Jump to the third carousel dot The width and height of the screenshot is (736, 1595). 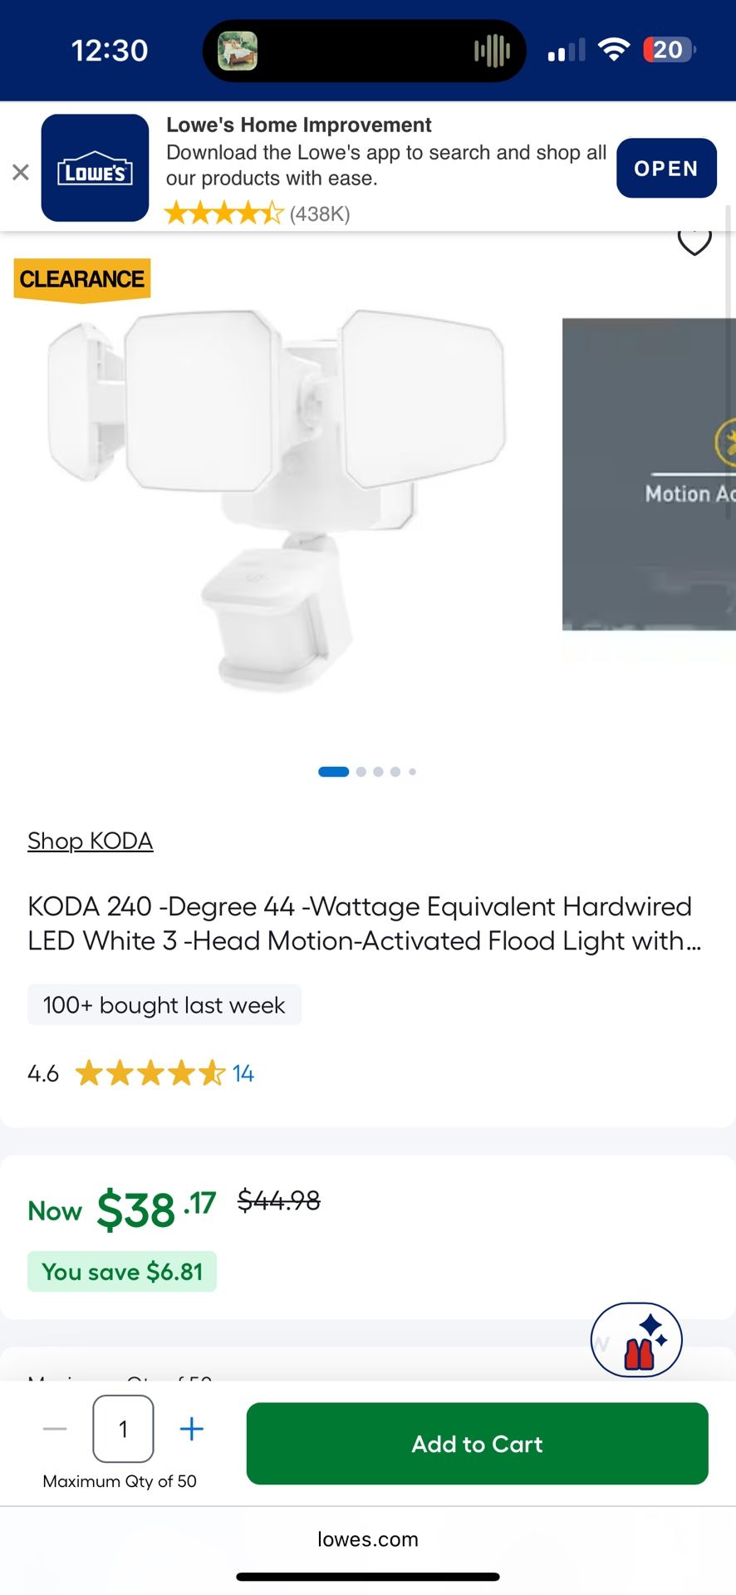(378, 772)
